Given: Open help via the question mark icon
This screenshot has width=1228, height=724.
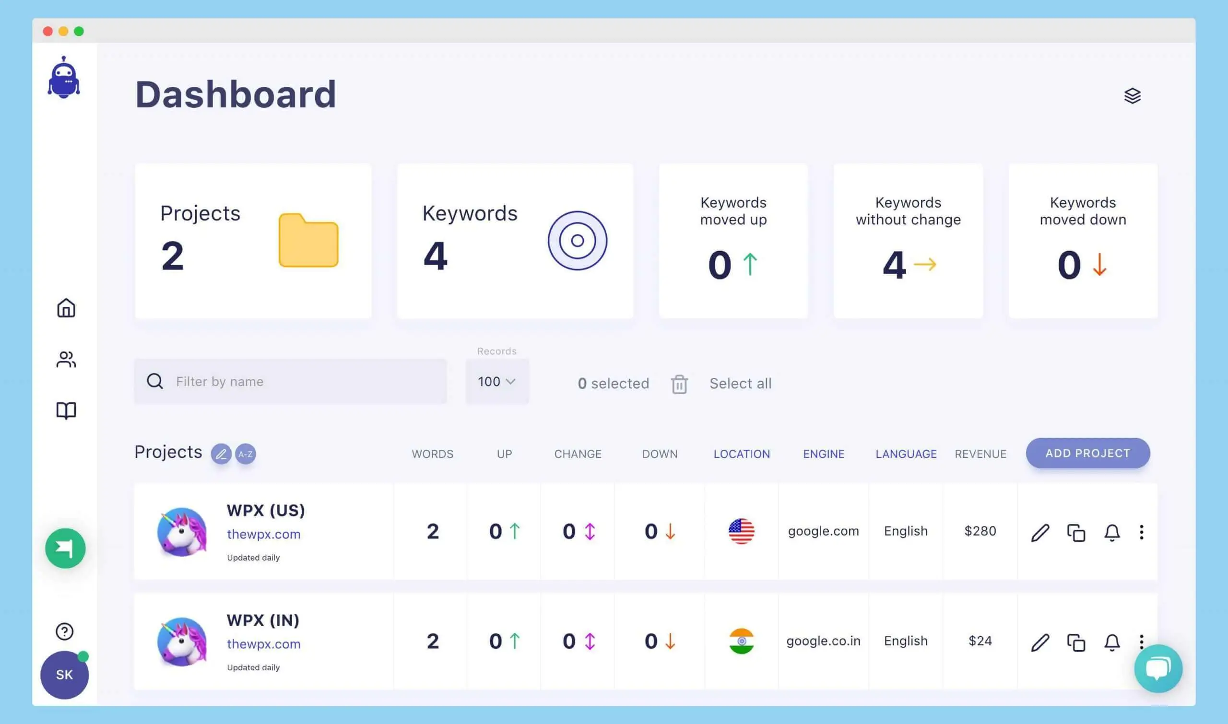Looking at the screenshot, I should click(64, 631).
